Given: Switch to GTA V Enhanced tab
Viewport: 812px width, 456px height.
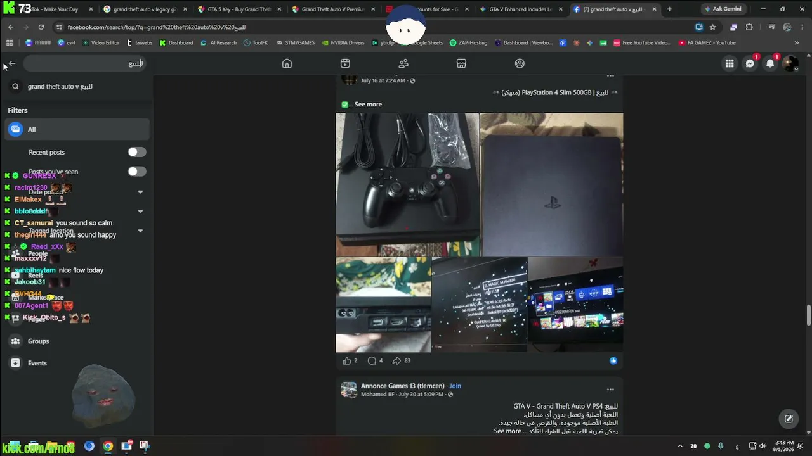Looking at the screenshot, I should click(x=520, y=9).
